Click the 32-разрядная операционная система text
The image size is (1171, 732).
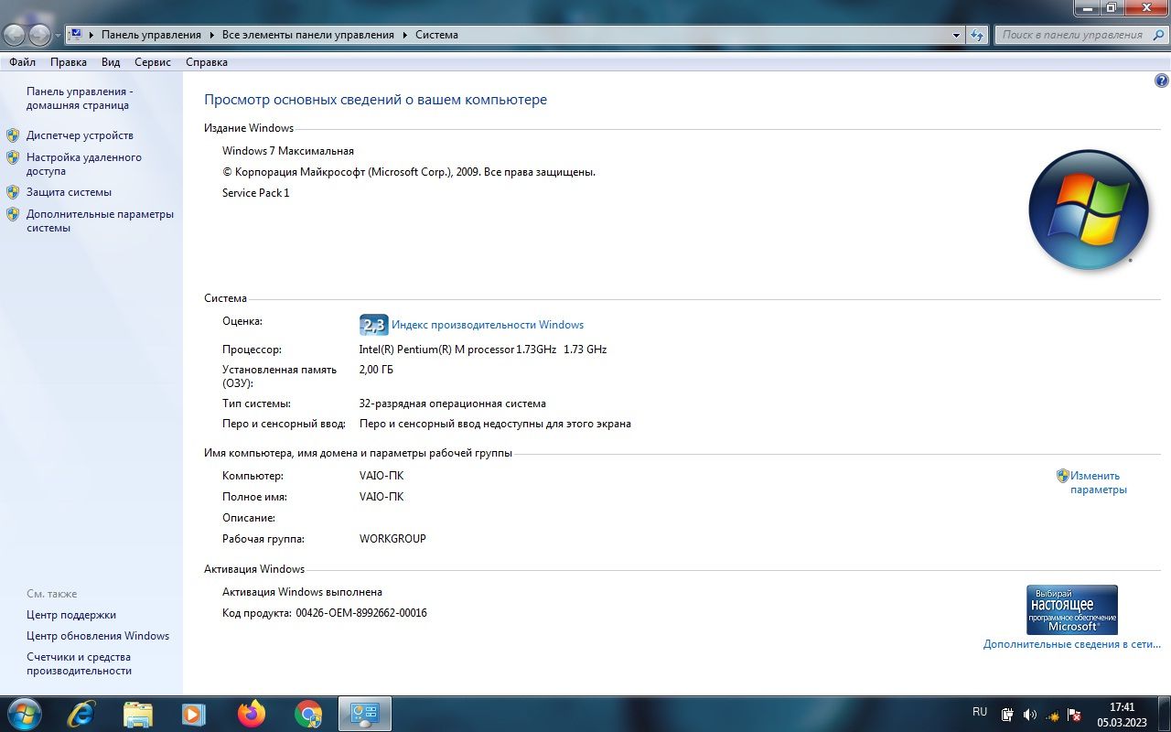pos(453,404)
